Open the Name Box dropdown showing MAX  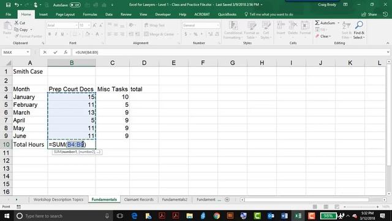(x=28, y=52)
